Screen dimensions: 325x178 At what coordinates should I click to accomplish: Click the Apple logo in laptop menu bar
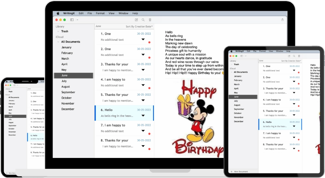[58, 13]
